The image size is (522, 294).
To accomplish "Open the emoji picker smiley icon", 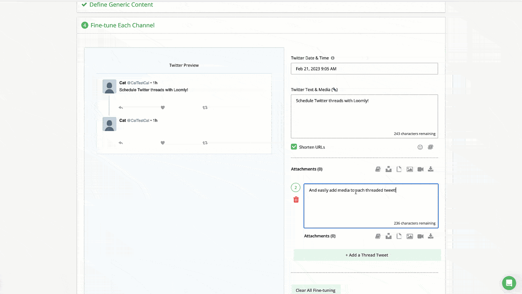I will coord(420,147).
